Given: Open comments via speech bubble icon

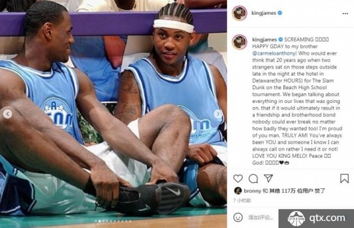Looking at the screenshot, I should pos(253,178).
